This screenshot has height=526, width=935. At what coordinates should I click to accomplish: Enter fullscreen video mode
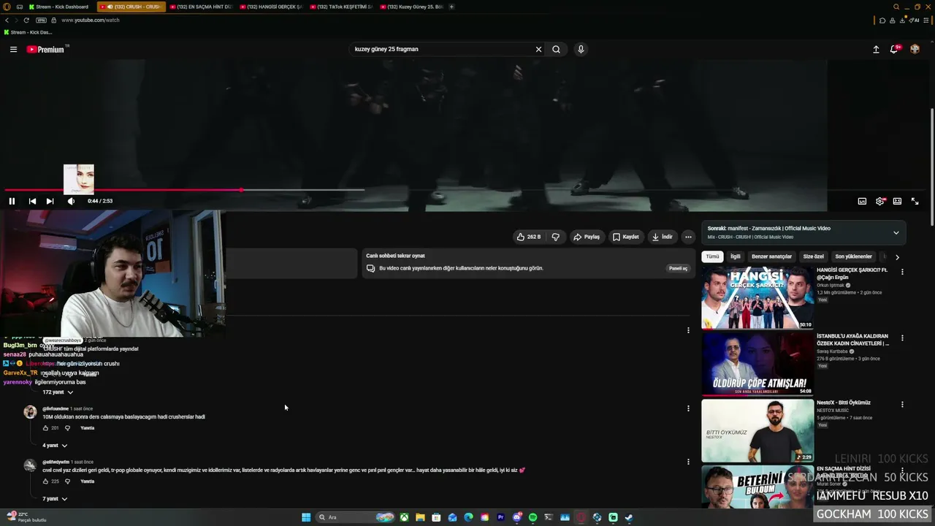click(915, 201)
